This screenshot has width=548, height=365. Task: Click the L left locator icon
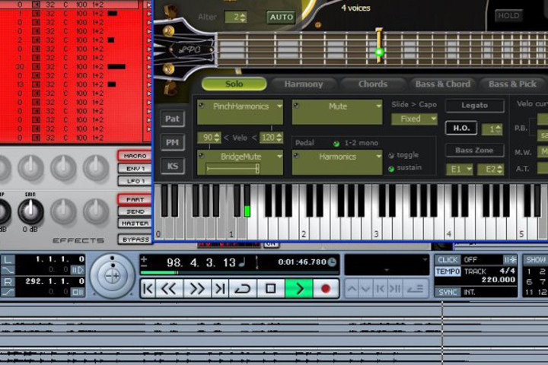pyautogui.click(x=8, y=259)
